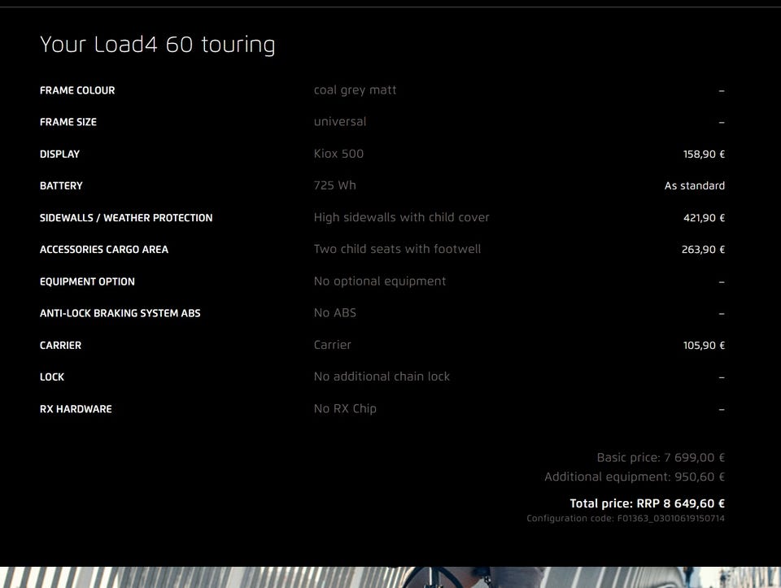The width and height of the screenshot is (781, 588).
Task: Select the FRAME COLOUR label
Action: click(77, 90)
